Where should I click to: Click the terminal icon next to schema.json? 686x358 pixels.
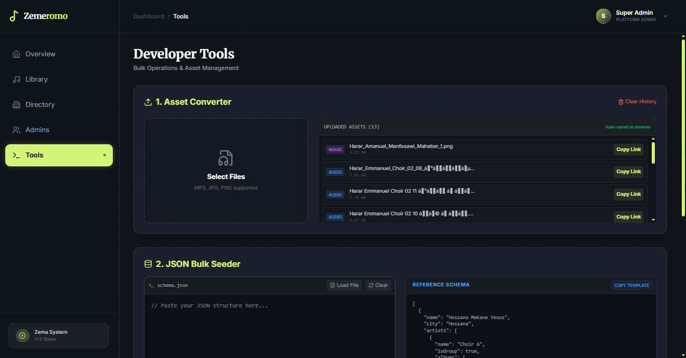[x=151, y=285]
